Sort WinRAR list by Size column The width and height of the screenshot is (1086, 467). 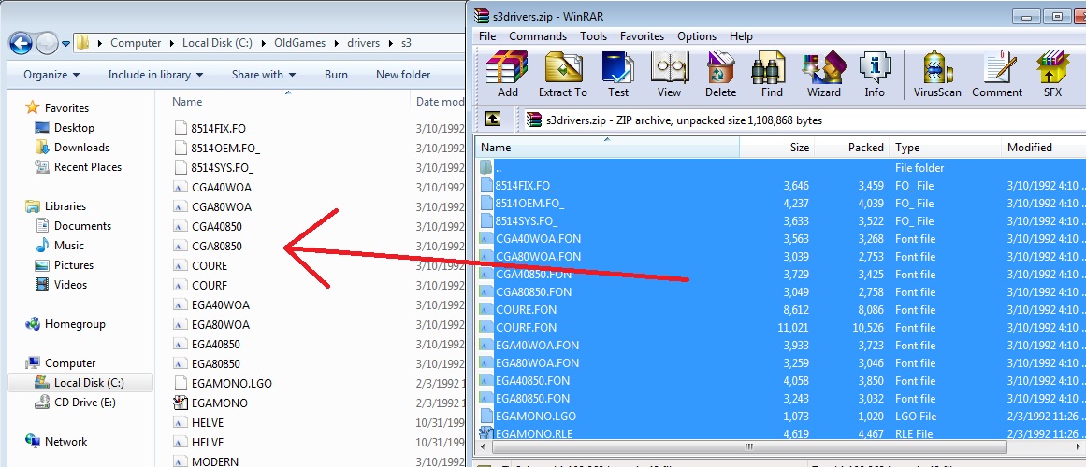pyautogui.click(x=777, y=148)
